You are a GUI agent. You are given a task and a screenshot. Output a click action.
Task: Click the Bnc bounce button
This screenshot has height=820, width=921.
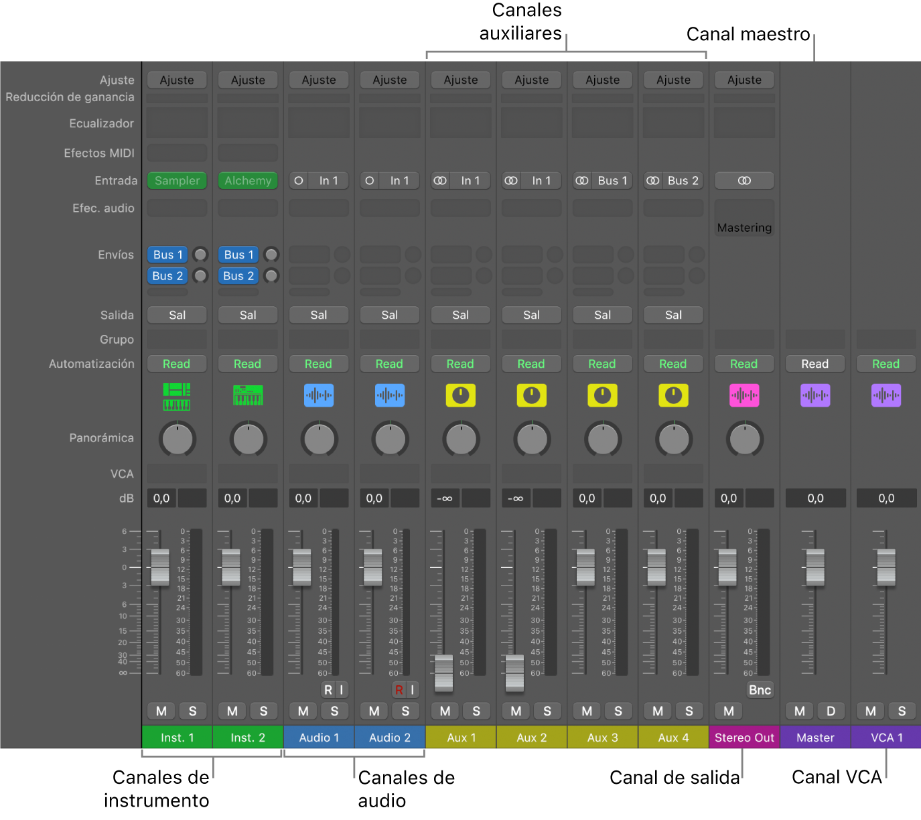(760, 690)
